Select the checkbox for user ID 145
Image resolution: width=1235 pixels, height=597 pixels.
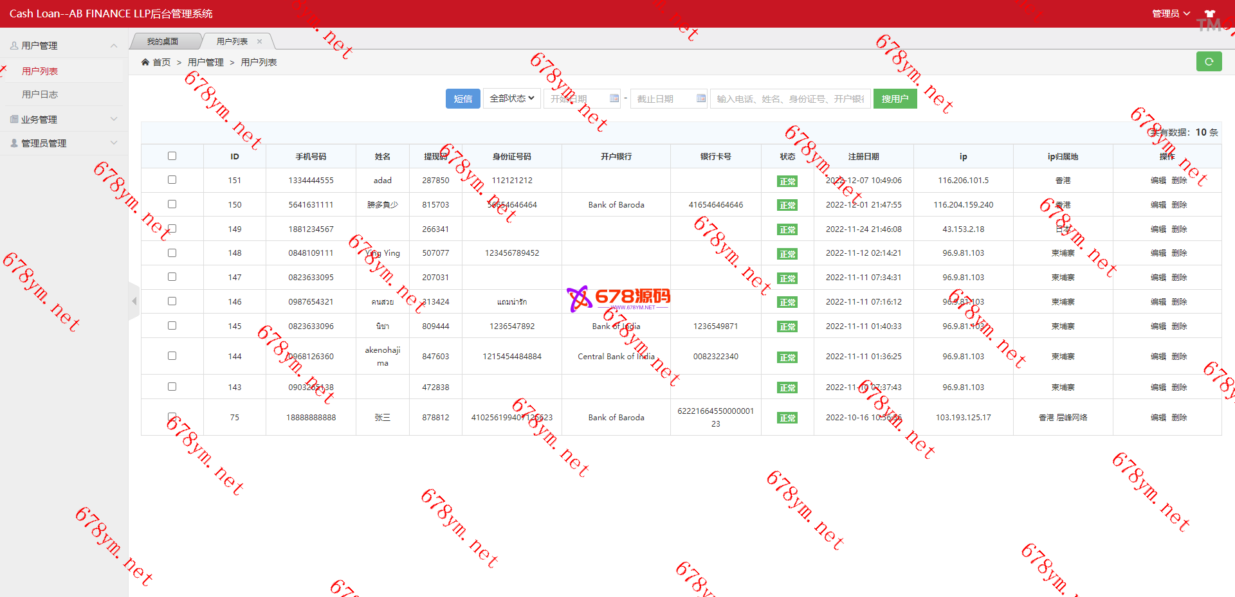click(x=172, y=326)
